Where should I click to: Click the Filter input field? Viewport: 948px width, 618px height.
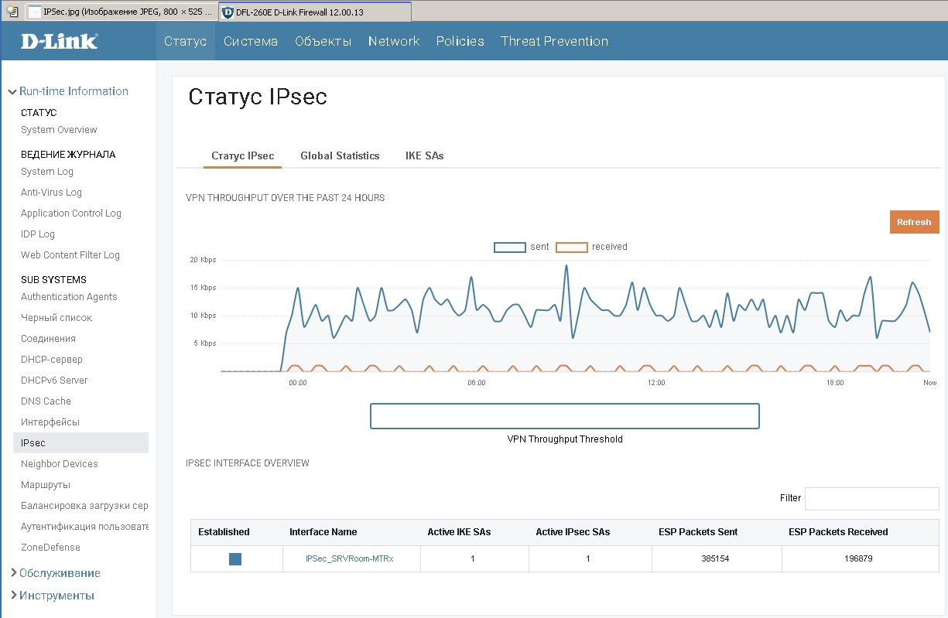(x=871, y=499)
